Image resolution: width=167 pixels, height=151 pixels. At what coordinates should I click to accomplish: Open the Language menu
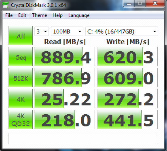click(x=79, y=15)
